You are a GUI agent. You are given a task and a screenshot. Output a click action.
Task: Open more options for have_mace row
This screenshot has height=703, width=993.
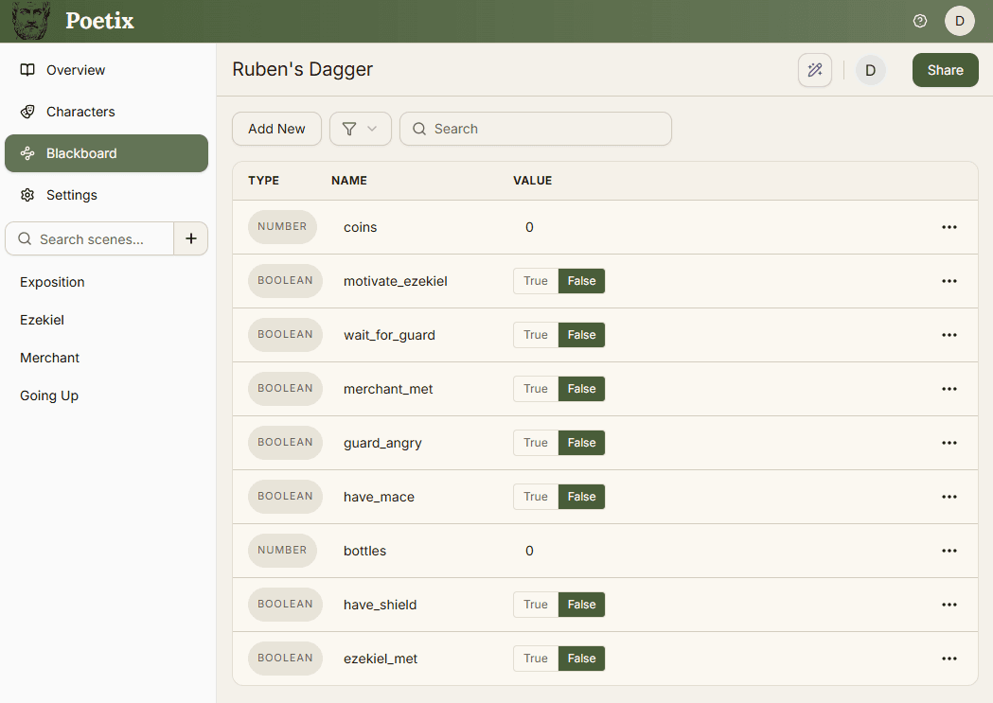click(949, 497)
